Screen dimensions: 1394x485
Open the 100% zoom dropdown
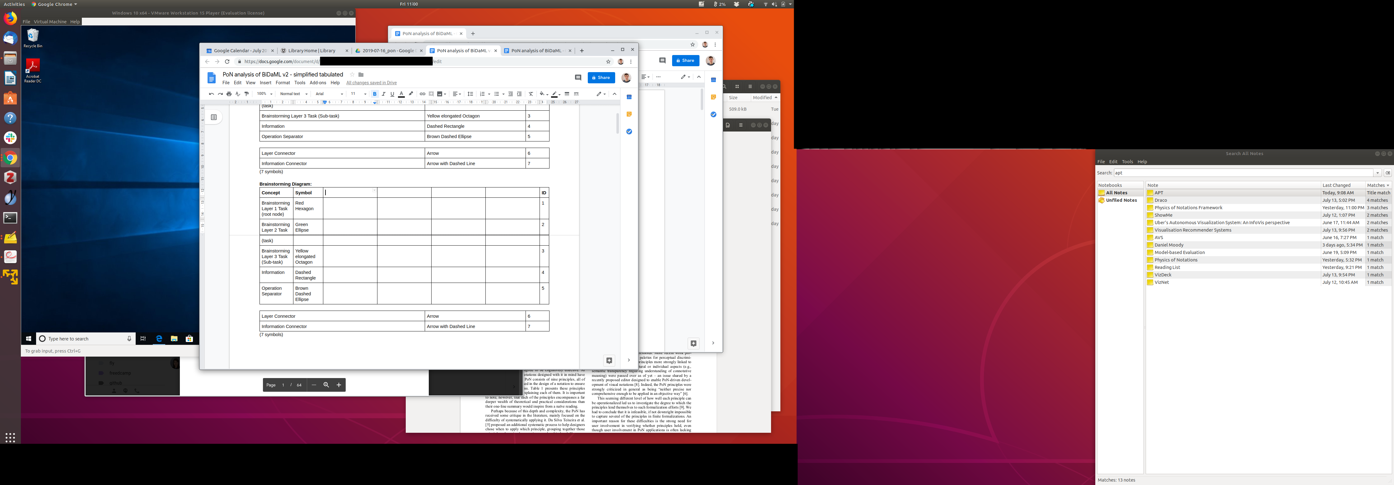264,94
